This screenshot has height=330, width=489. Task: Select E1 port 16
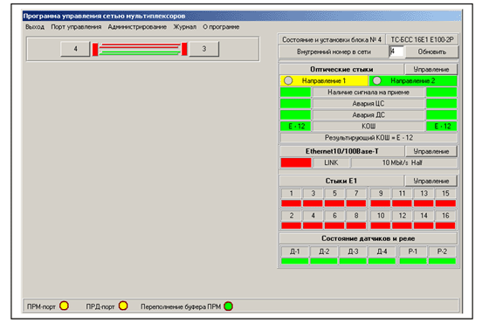click(x=445, y=216)
